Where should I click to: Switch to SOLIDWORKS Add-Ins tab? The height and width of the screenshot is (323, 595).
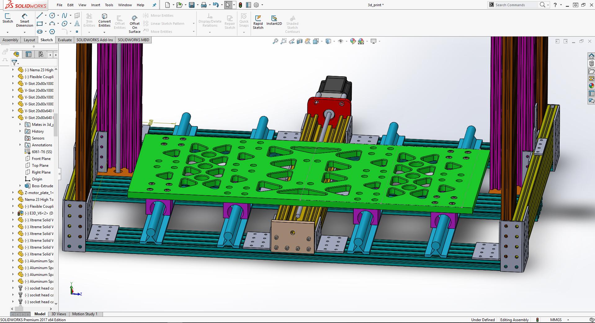click(x=95, y=40)
